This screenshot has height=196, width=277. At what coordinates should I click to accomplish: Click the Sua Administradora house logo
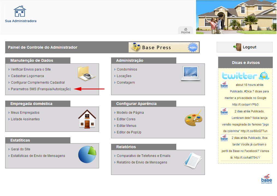click(x=20, y=12)
